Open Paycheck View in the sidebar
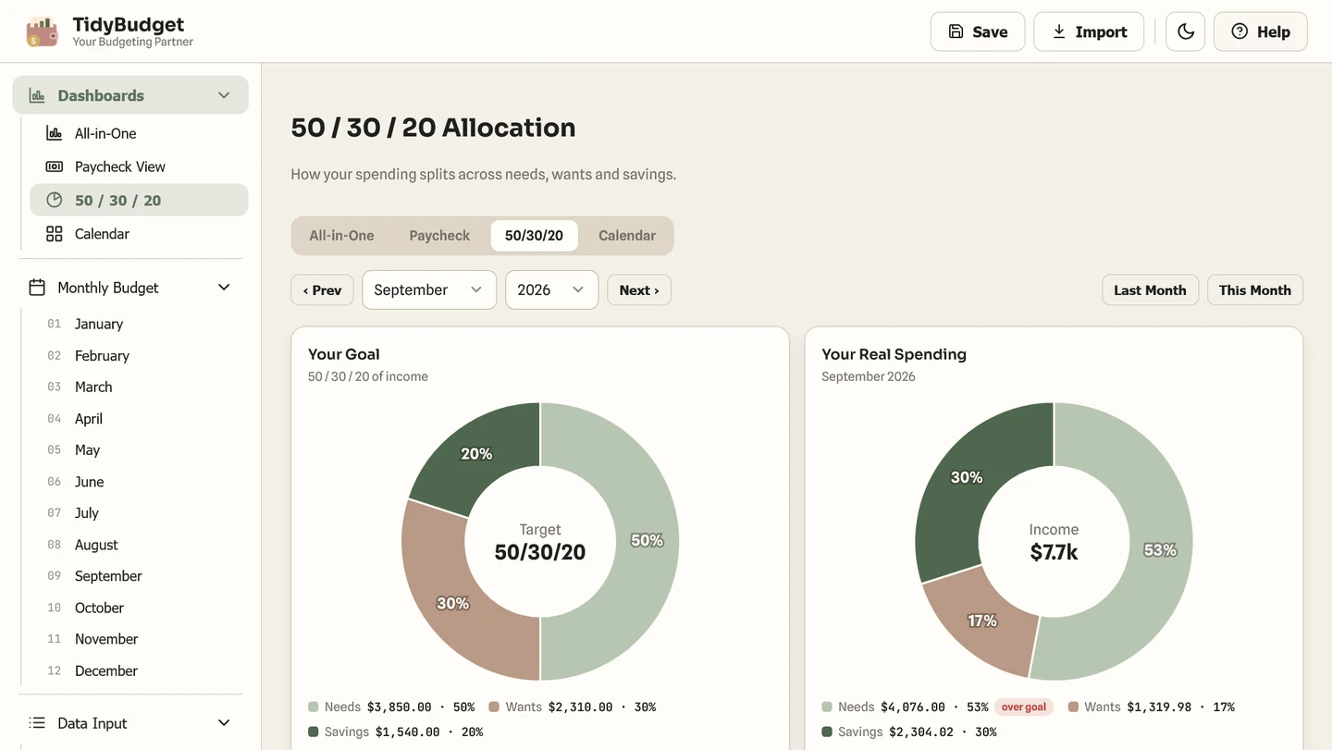The height and width of the screenshot is (750, 1332). 139,166
